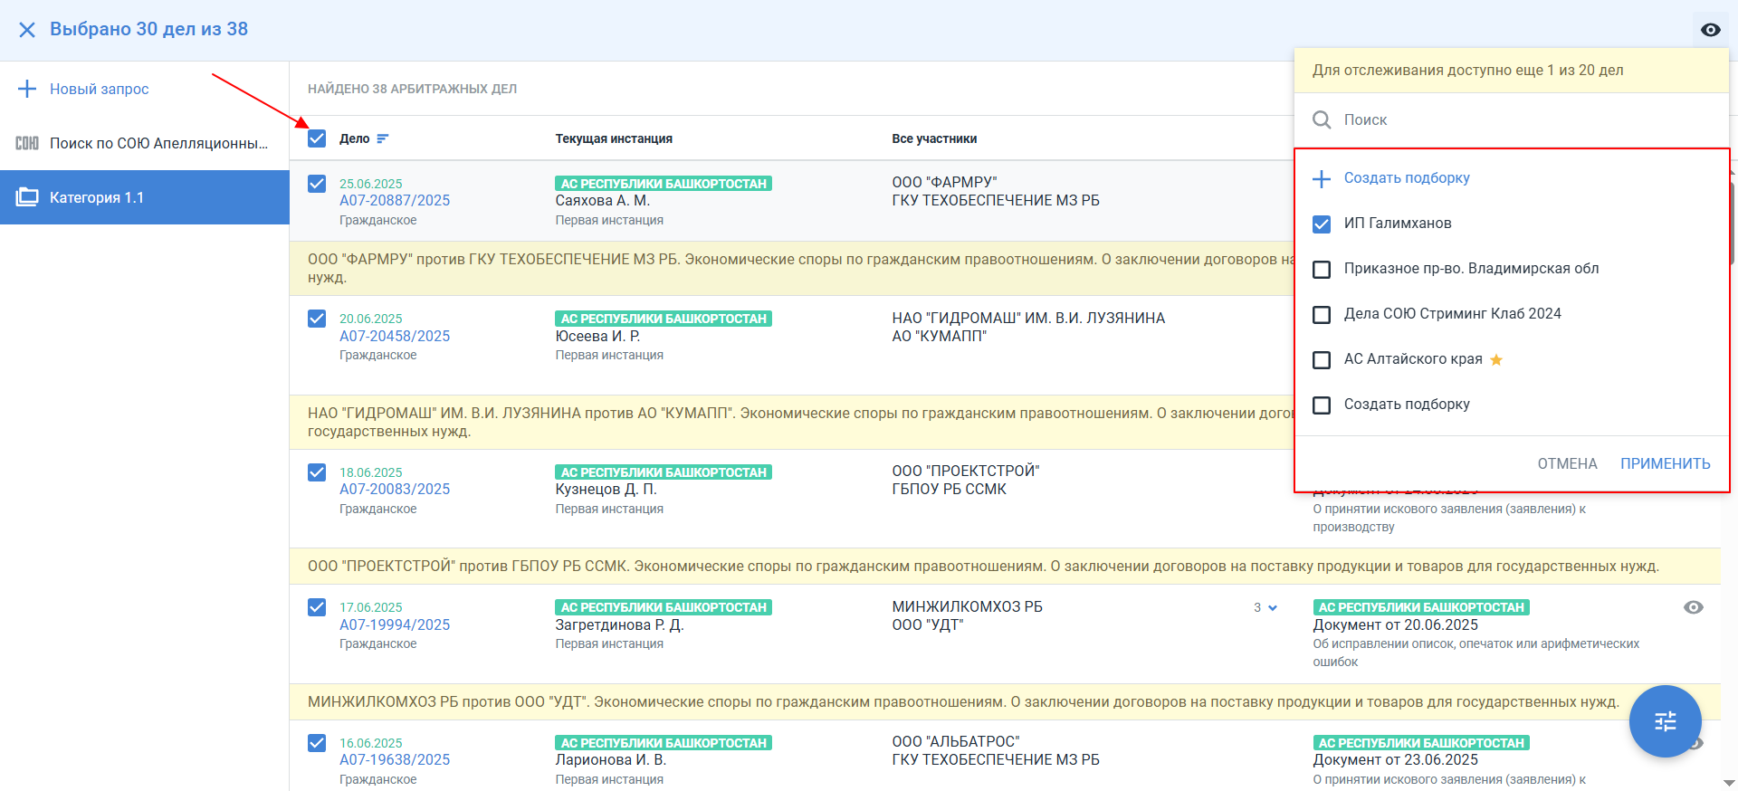This screenshot has width=1738, height=791.
Task: Click the plus icon beside Новый запрос
Action: tap(27, 89)
